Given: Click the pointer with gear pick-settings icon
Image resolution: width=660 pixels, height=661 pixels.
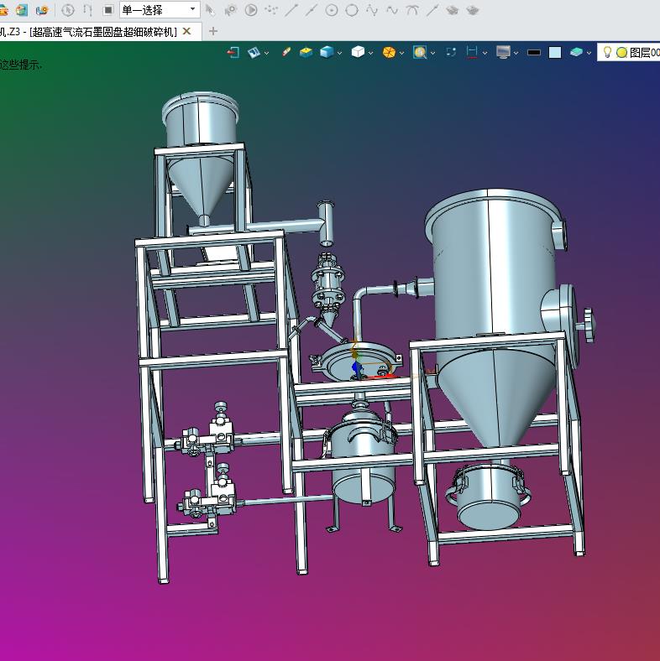Looking at the screenshot, I should tap(230, 10).
